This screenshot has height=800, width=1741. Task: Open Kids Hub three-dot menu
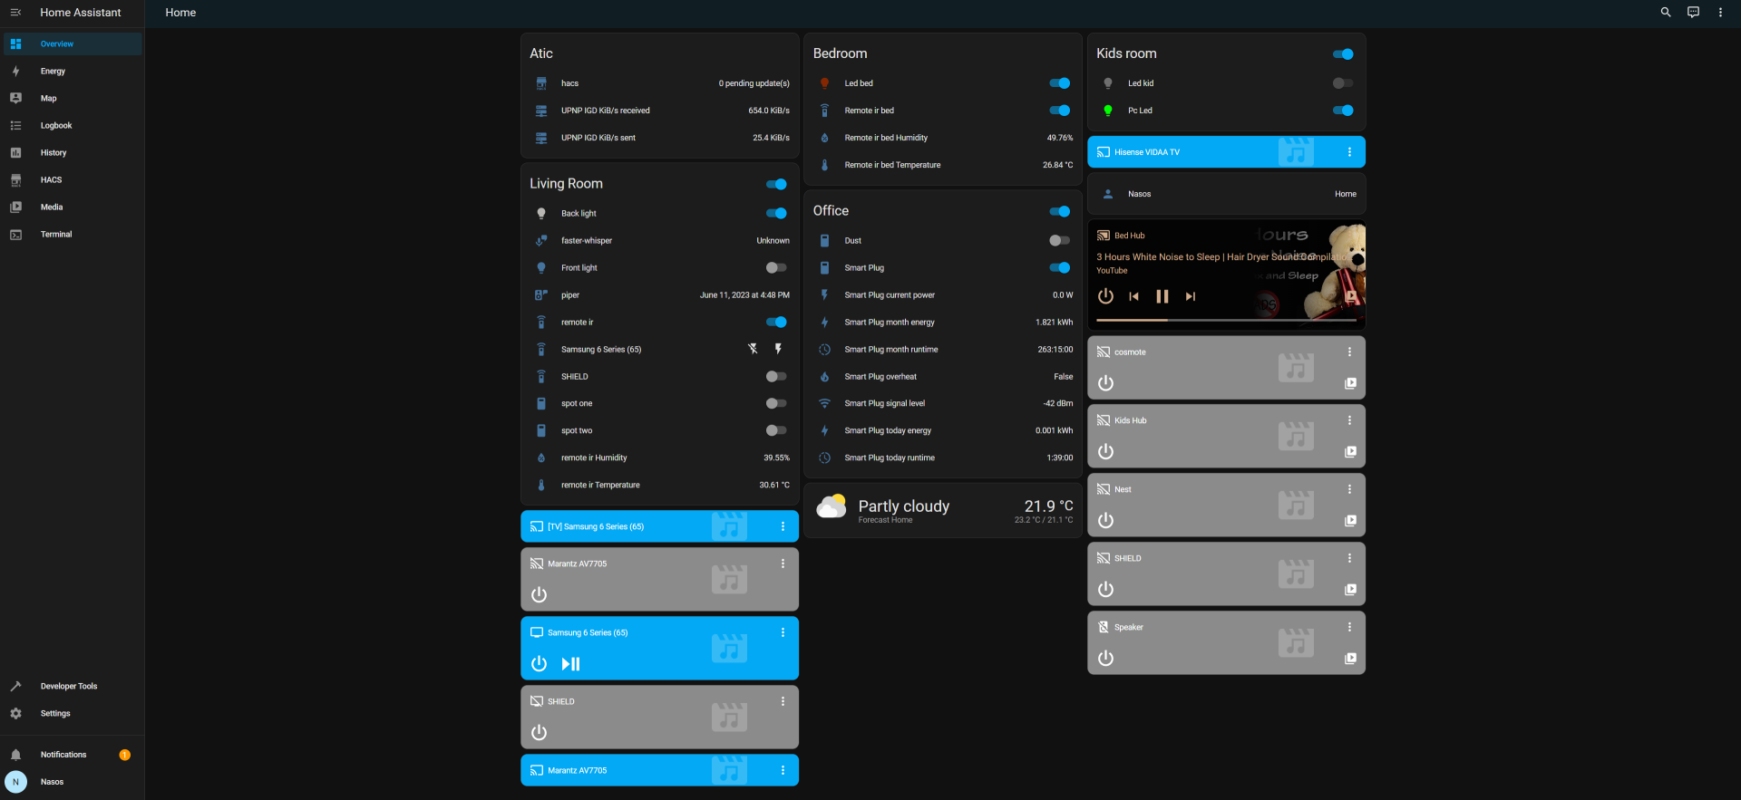click(1349, 420)
